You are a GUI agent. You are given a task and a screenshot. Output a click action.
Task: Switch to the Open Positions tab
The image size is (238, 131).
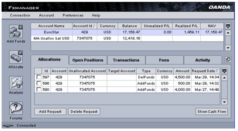[88, 60]
